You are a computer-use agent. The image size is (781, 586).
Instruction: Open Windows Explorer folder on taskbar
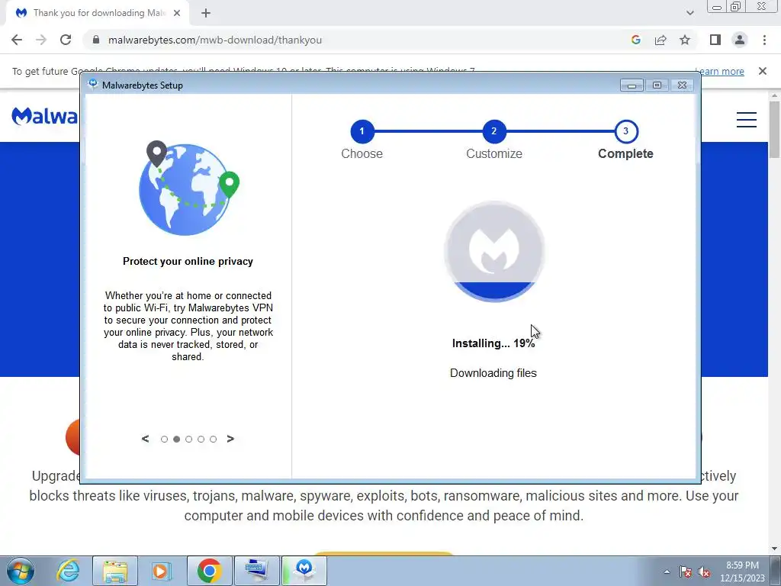tap(115, 571)
